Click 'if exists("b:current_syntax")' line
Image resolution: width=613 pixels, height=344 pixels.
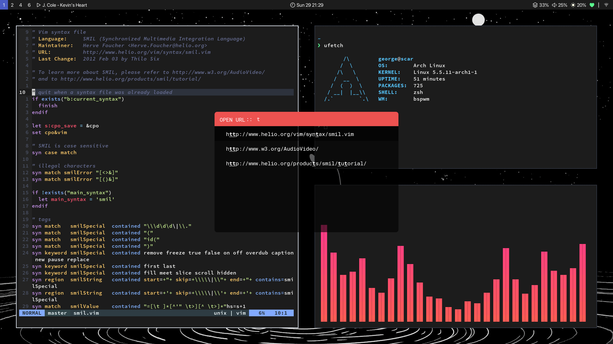click(x=78, y=99)
